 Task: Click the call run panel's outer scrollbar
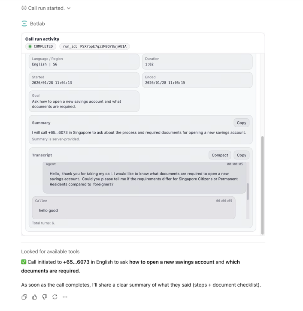(263, 184)
